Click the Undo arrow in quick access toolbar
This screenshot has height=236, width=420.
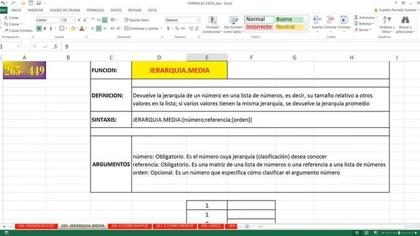coord(3,3)
